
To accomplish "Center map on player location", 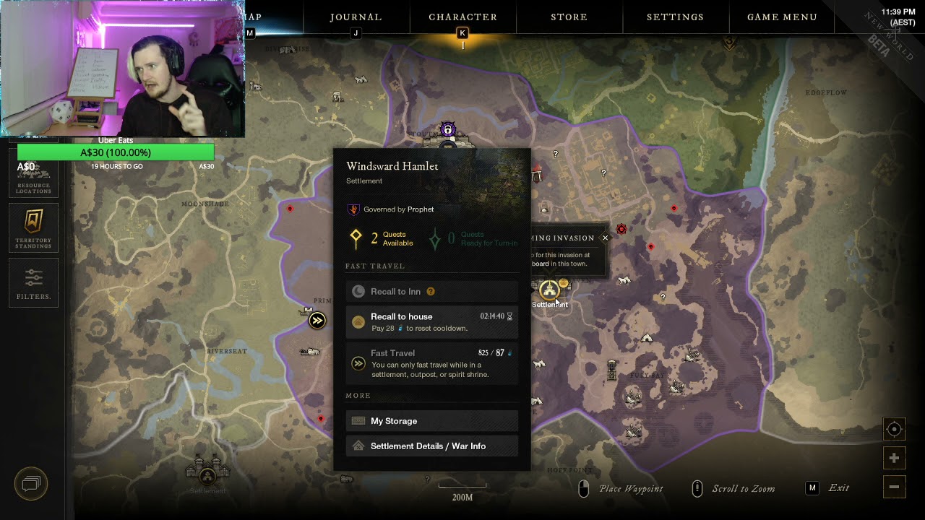I will 894,429.
